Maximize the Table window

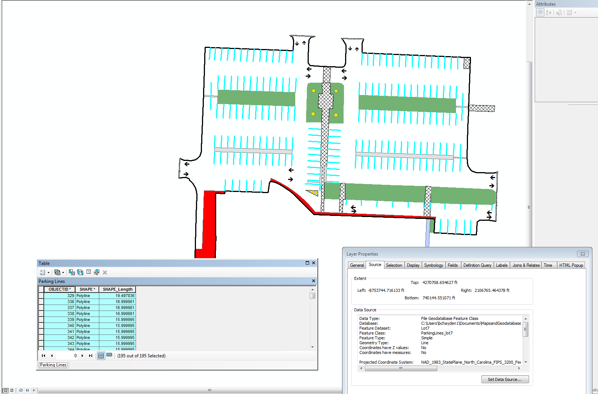point(307,263)
